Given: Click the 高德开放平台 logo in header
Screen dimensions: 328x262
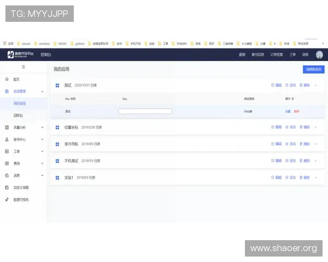Looking at the screenshot, I should pyautogui.click(x=20, y=55).
